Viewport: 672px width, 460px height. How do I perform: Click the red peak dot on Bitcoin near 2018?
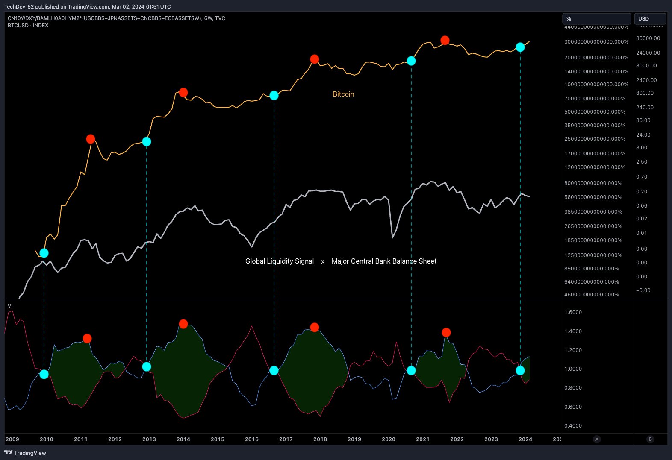tap(314, 59)
